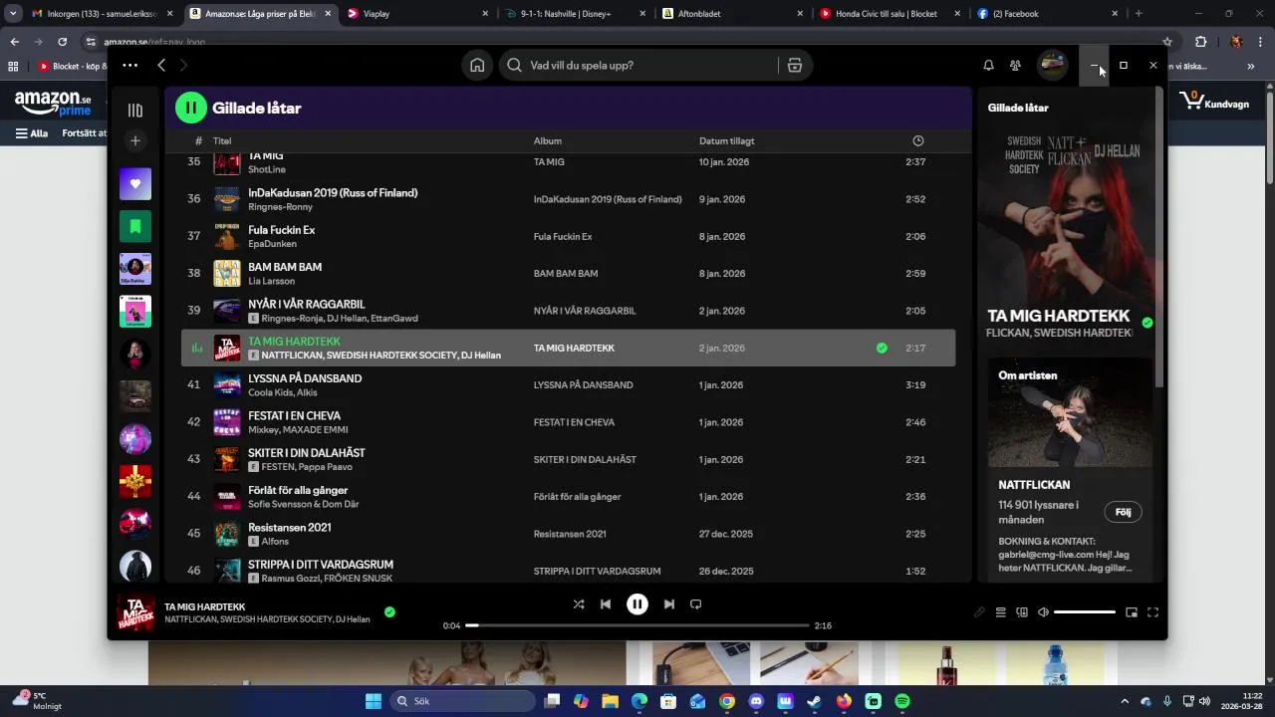1275x717 pixels.
Task: Switch to Honda Civic Blocket tab
Action: click(890, 14)
